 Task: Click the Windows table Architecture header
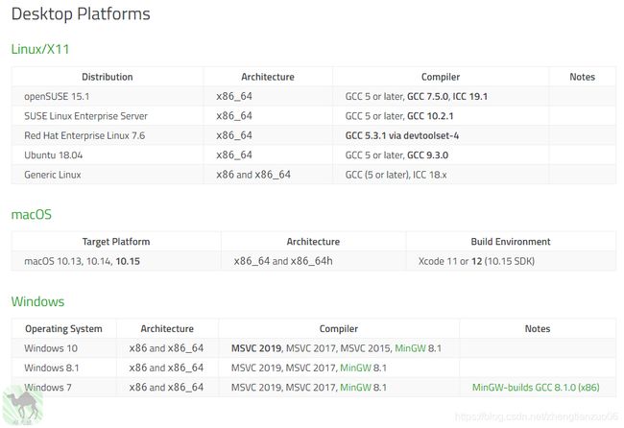[x=167, y=329]
